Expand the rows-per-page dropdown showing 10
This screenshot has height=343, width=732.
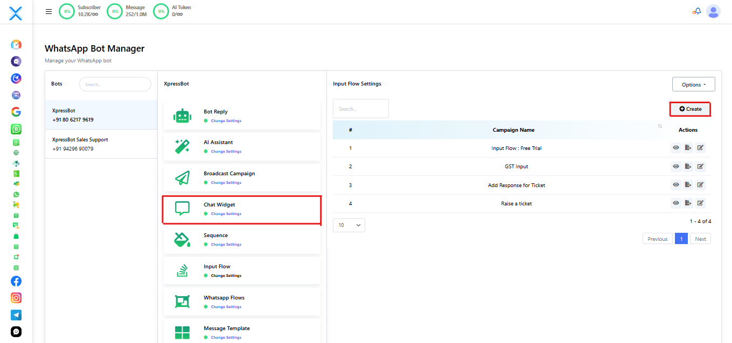click(348, 225)
